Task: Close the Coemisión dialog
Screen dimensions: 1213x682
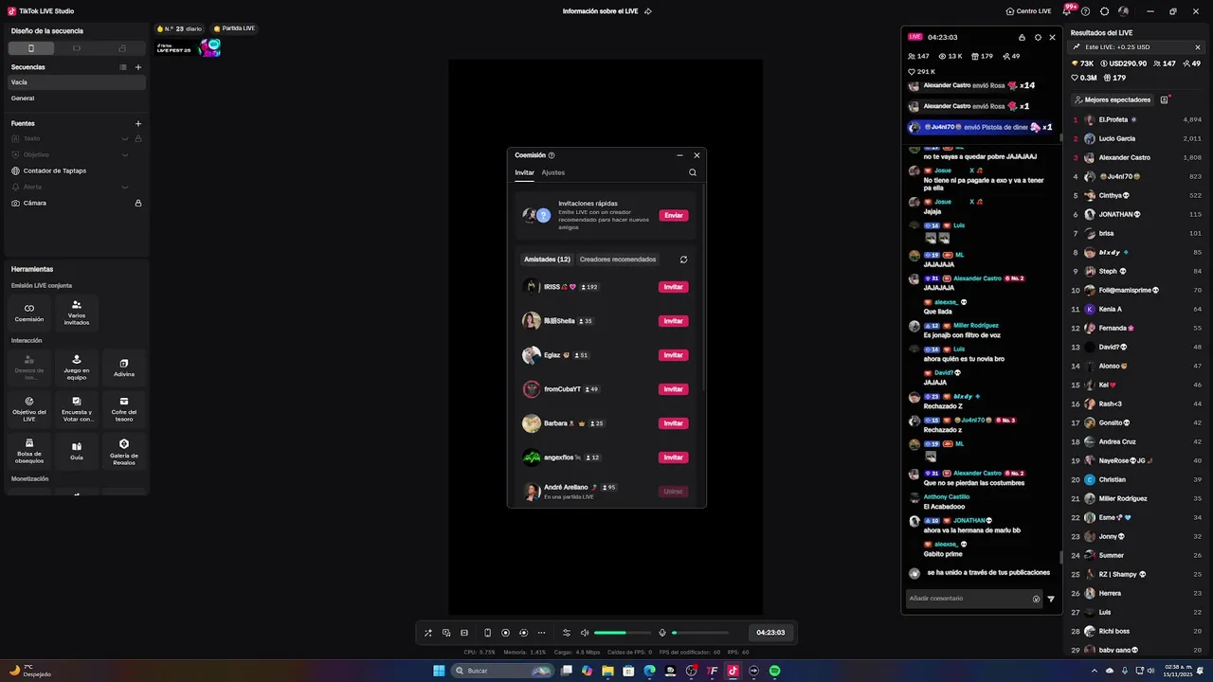Action: 697,155
